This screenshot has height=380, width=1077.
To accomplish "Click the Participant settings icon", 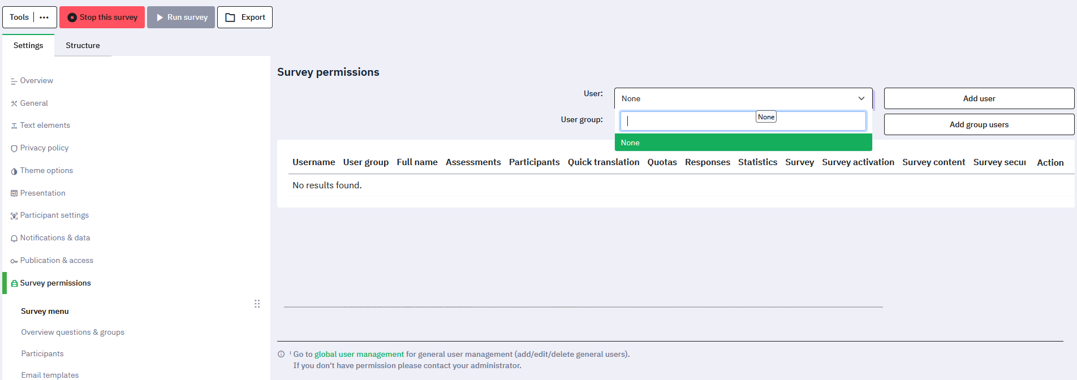I will click(14, 216).
